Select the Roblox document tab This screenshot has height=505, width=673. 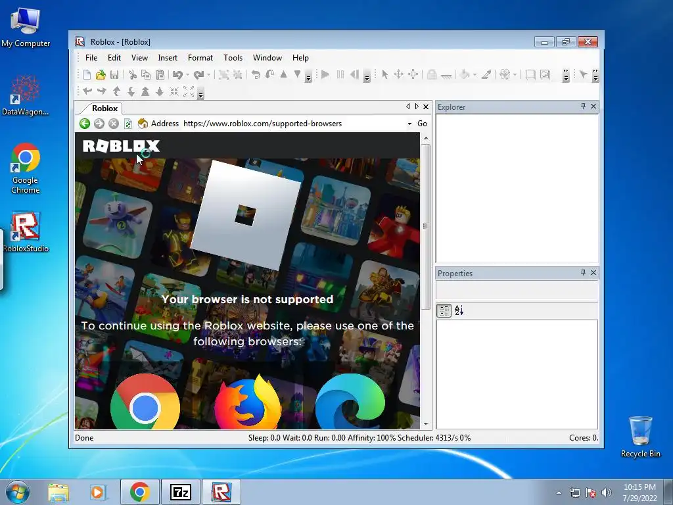pyautogui.click(x=104, y=108)
